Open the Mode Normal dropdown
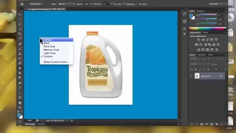Image resolution: width=236 pixels, height=133 pixels. [x=67, y=4]
